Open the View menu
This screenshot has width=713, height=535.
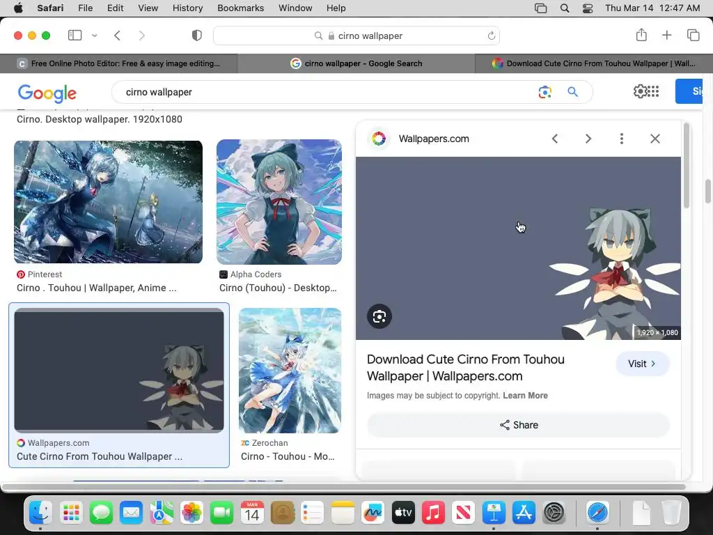coord(148,8)
